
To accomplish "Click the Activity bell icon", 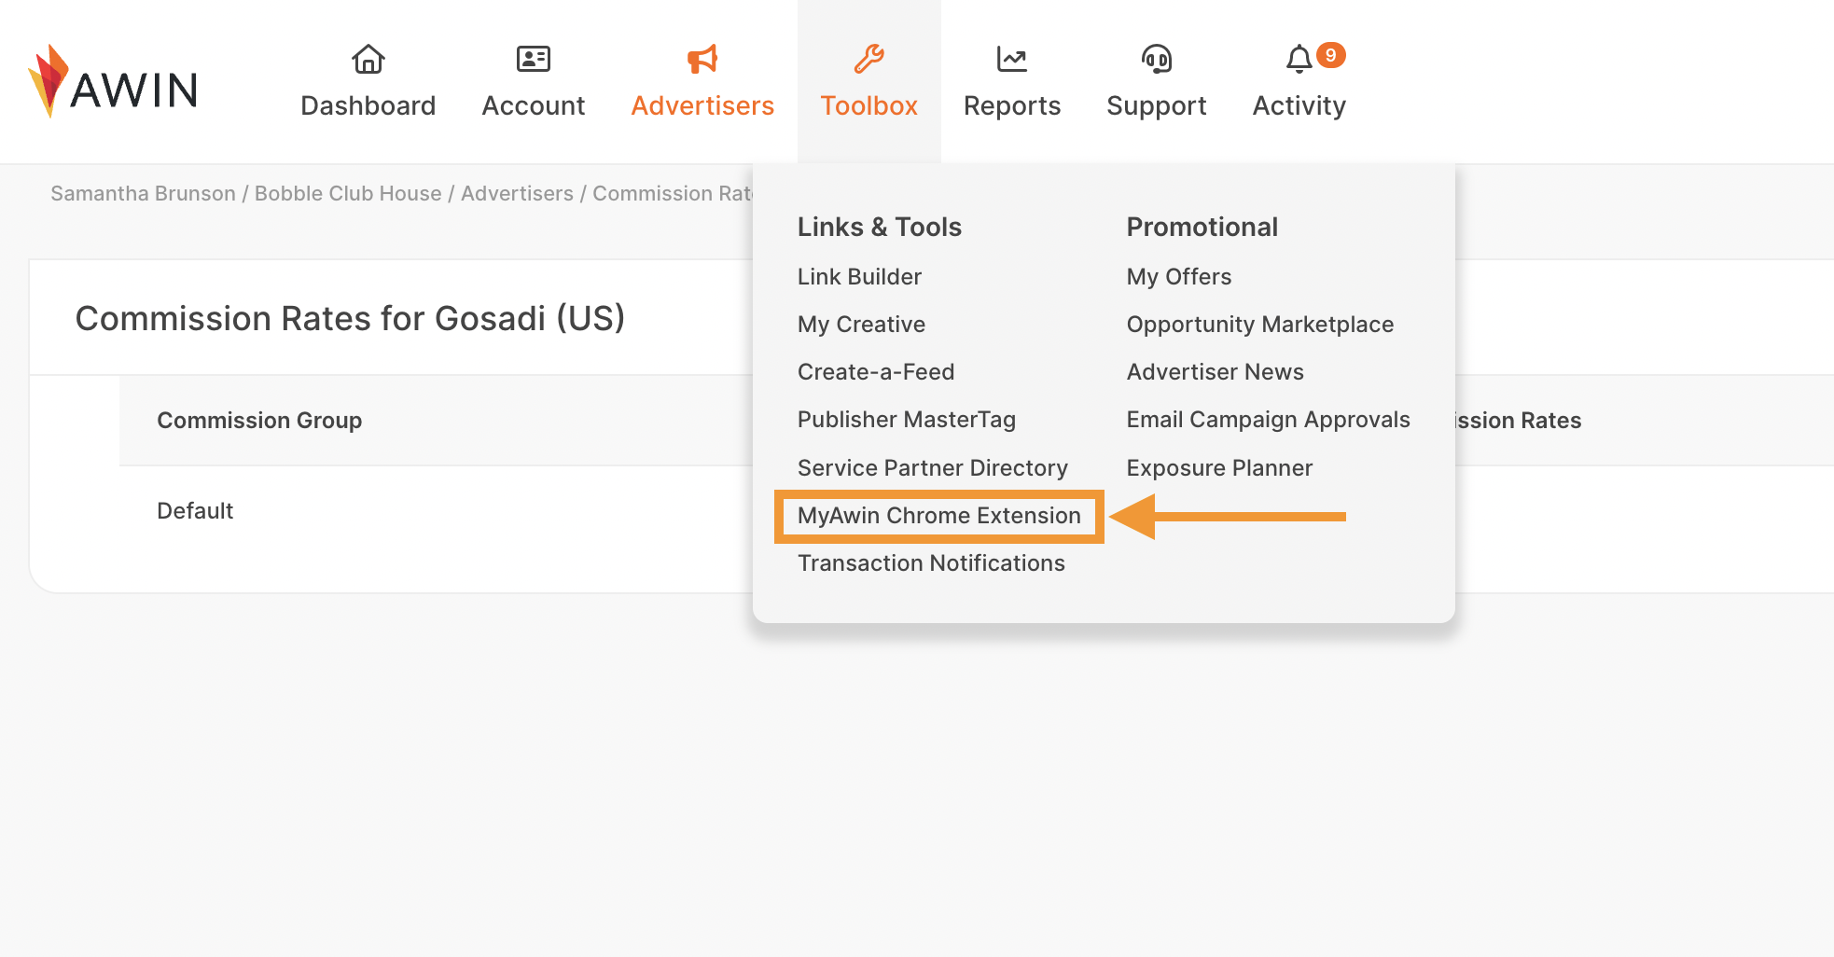I will (1299, 59).
